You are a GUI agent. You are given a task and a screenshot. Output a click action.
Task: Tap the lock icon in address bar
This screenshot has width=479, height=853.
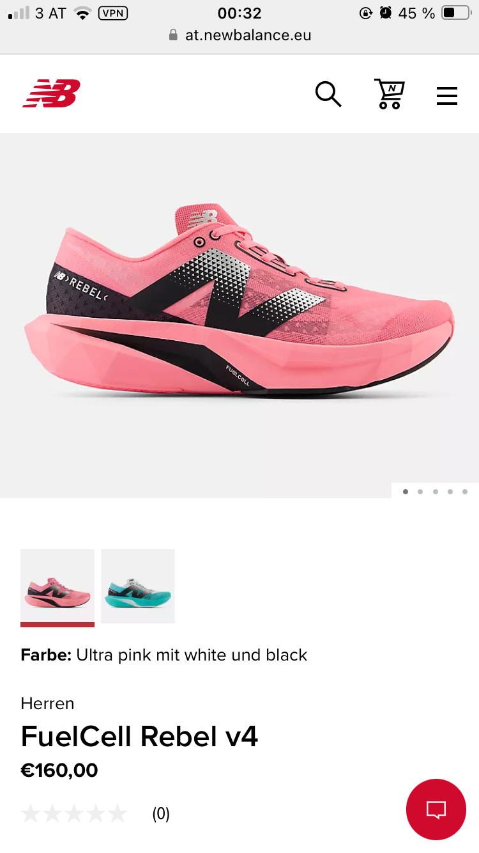(x=173, y=35)
